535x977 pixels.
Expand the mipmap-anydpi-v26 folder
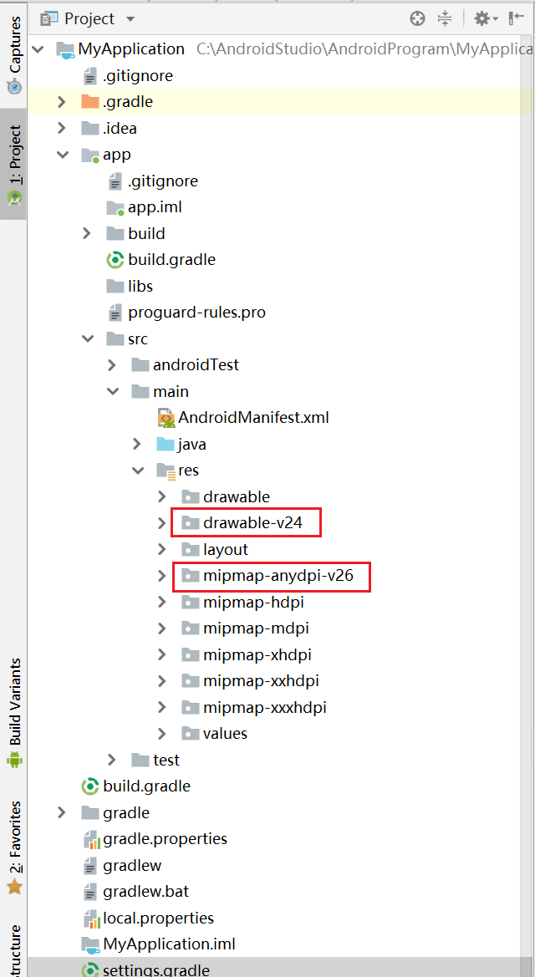(161, 575)
